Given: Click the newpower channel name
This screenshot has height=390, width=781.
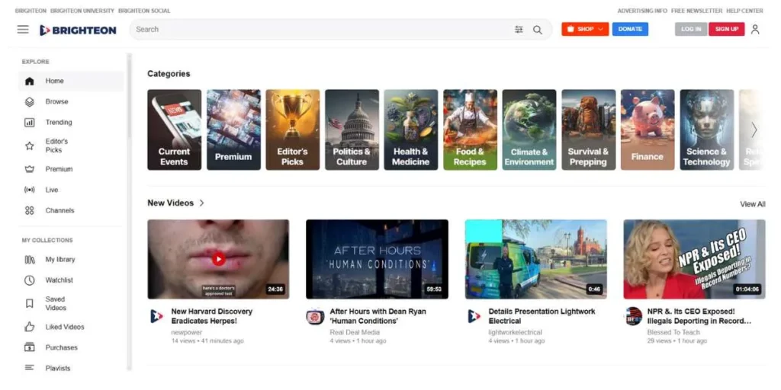Looking at the screenshot, I should coord(185,332).
